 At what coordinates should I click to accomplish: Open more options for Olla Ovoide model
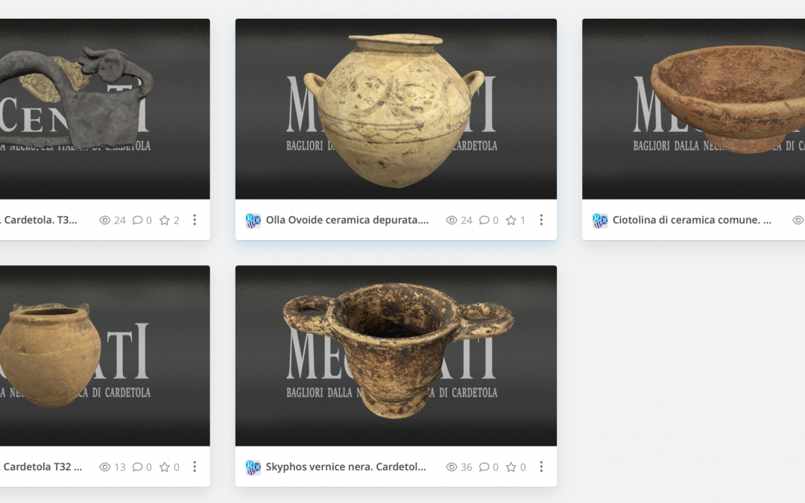[541, 220]
